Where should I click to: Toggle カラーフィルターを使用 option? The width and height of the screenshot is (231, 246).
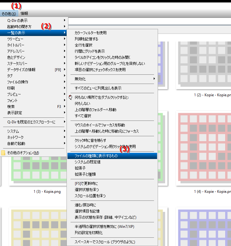pyautogui.click(x=112, y=33)
